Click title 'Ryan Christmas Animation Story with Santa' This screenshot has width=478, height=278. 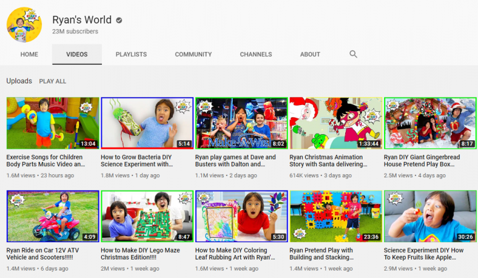329,161
